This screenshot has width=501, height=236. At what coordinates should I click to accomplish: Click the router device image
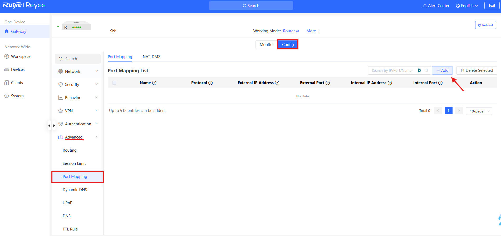[76, 26]
